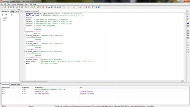Expand the main tree node
Image resolution: width=190 pixels, height=107 pixels.
tap(2, 20)
